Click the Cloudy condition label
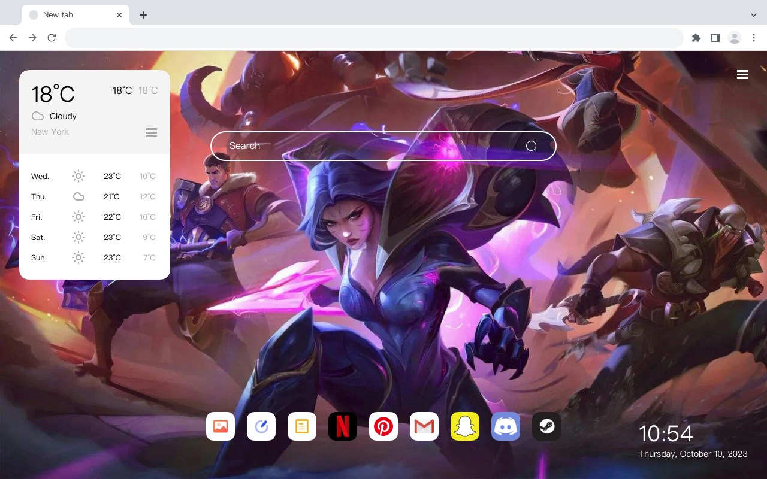 tap(63, 116)
